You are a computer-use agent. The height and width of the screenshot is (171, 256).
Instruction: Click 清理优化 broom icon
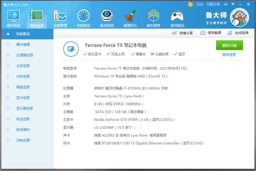pyautogui.click(x=130, y=16)
